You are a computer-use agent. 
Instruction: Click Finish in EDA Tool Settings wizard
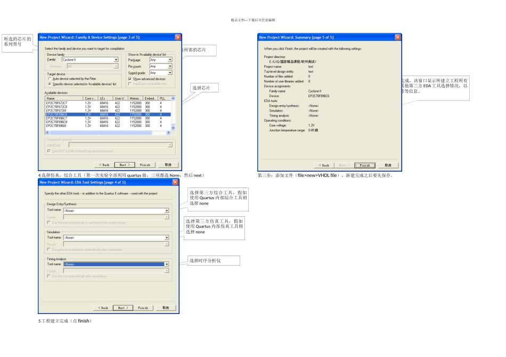(143, 308)
